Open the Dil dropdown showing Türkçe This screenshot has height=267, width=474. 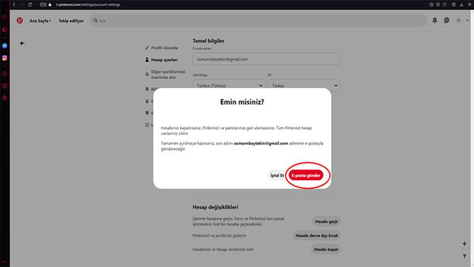(304, 85)
